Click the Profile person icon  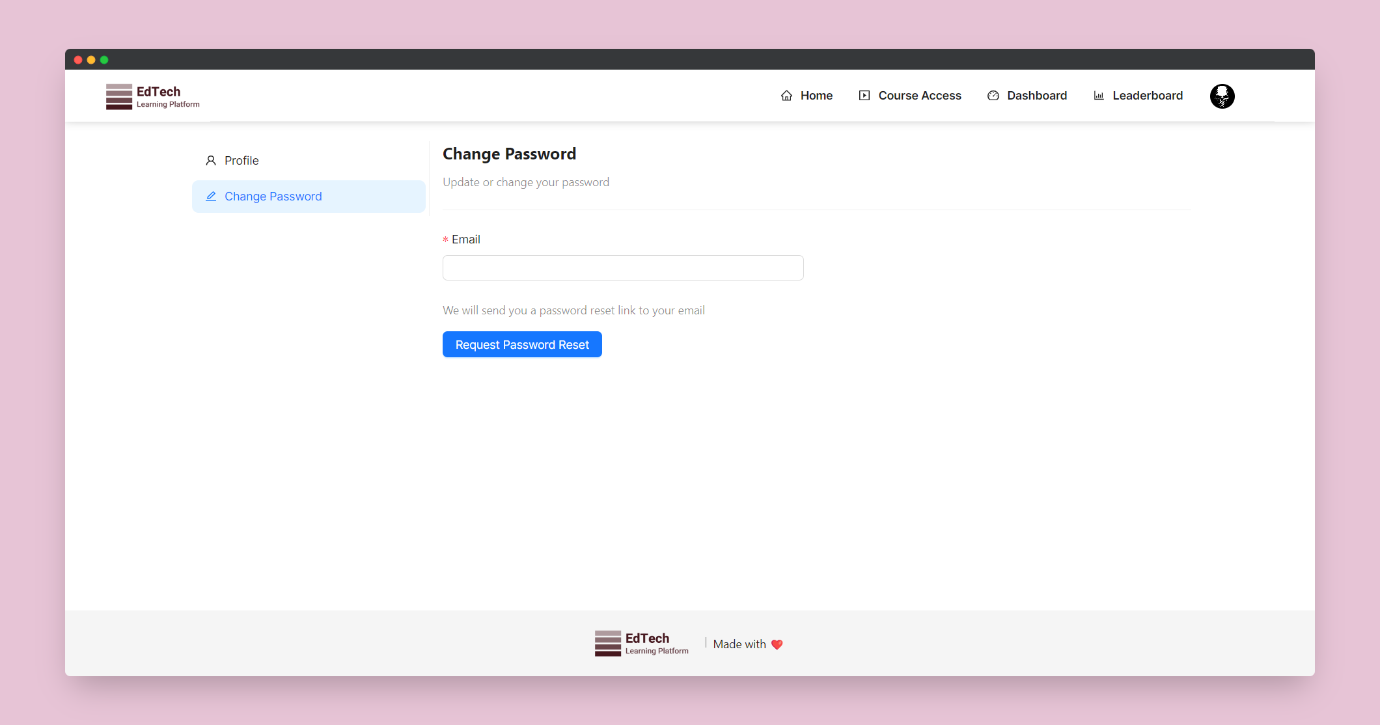[x=212, y=161]
